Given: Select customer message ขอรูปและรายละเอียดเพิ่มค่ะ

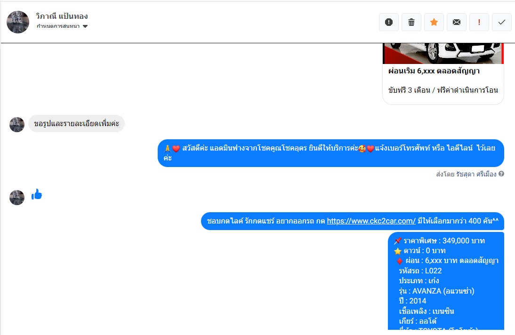Looking at the screenshot, I should click(x=77, y=124).
